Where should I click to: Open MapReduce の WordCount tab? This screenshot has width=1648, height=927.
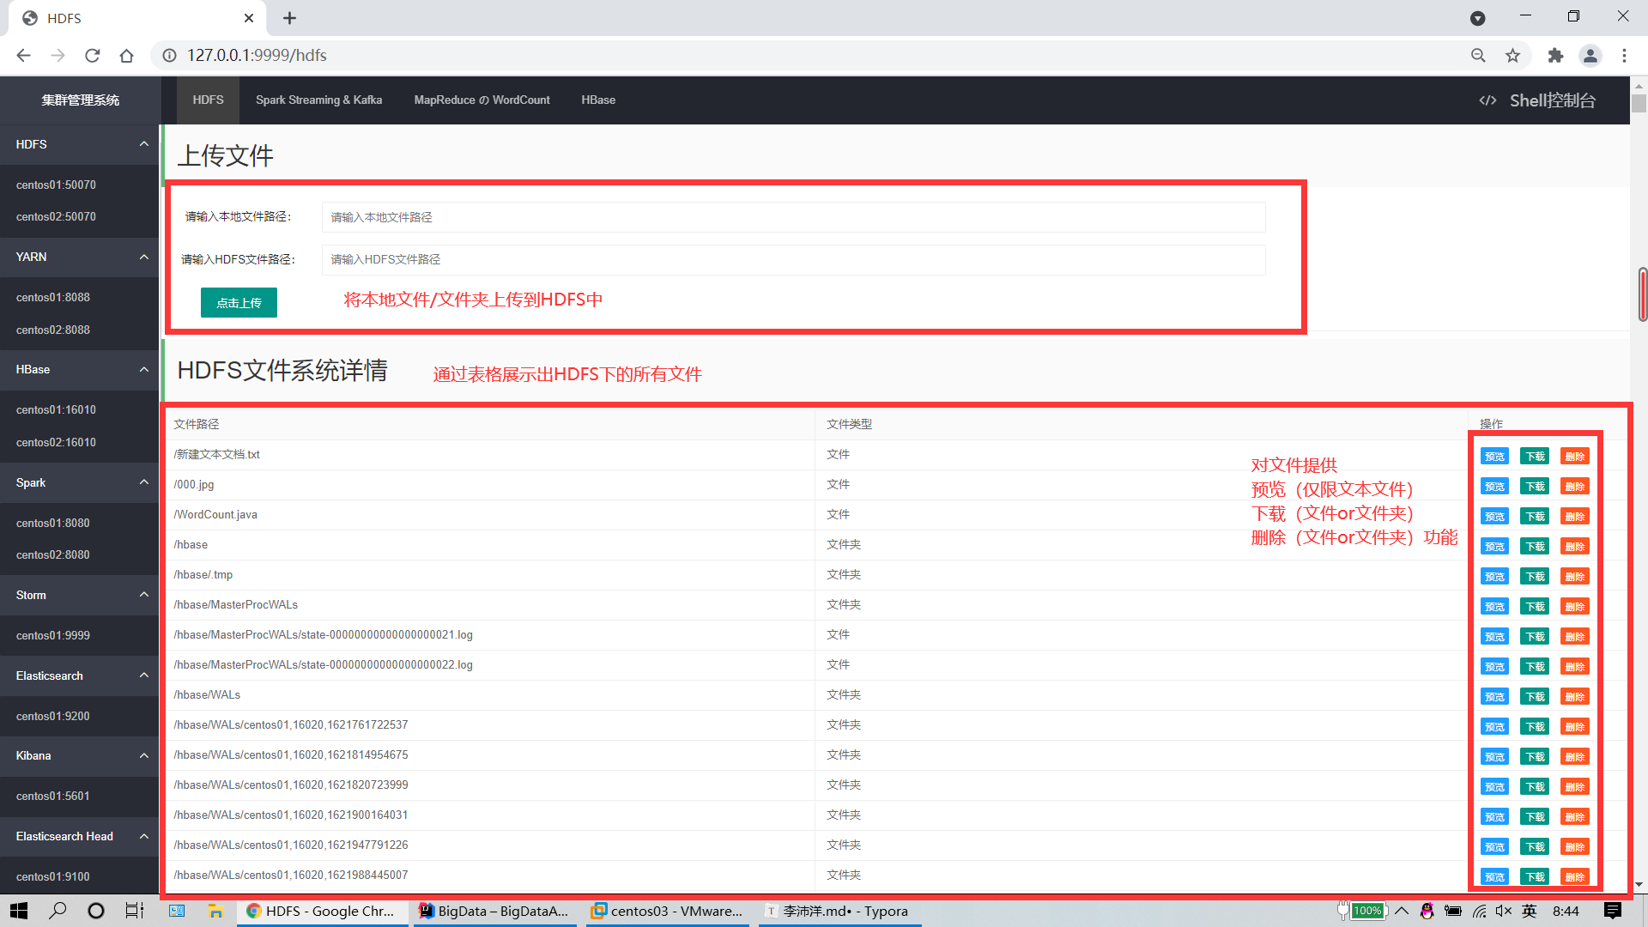(482, 100)
